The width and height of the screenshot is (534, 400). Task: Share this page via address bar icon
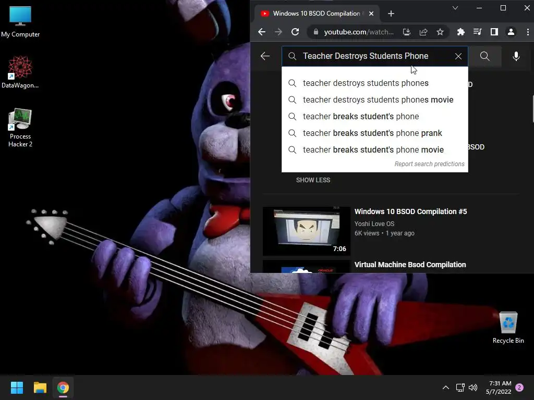(423, 32)
